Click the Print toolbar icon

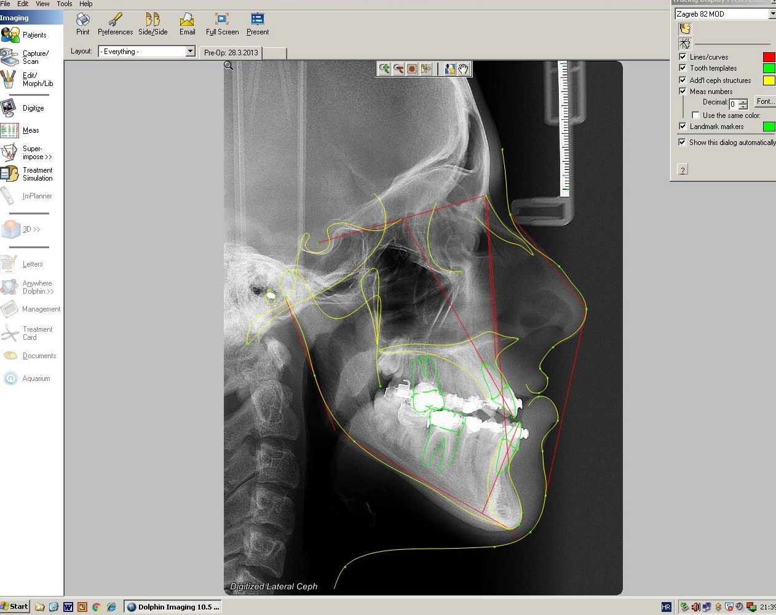tap(83, 25)
